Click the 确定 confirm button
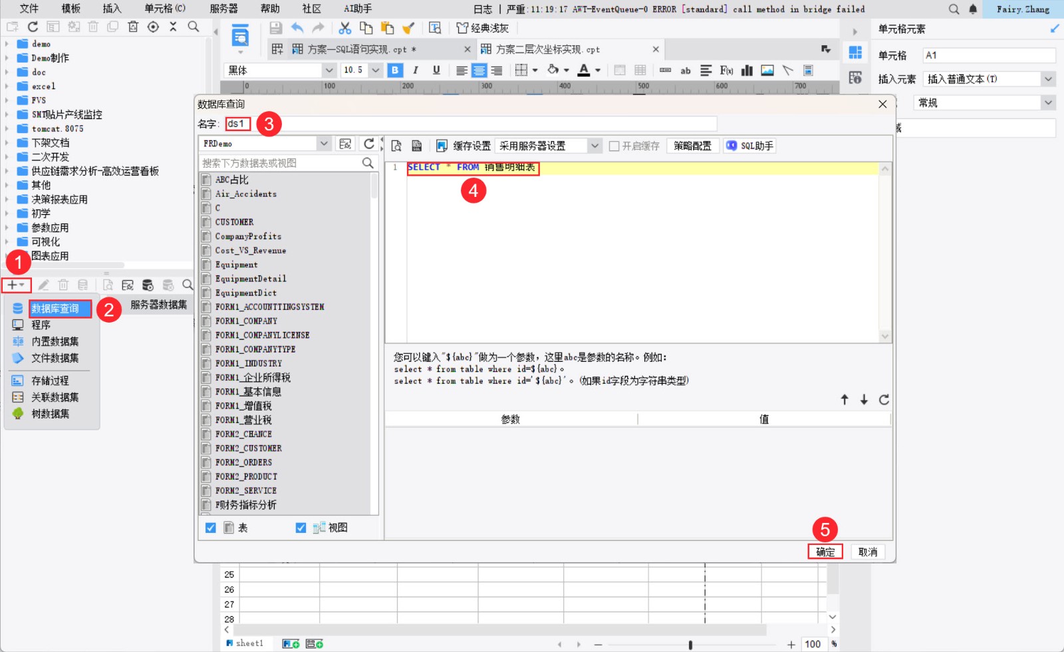The image size is (1064, 652). point(825,552)
